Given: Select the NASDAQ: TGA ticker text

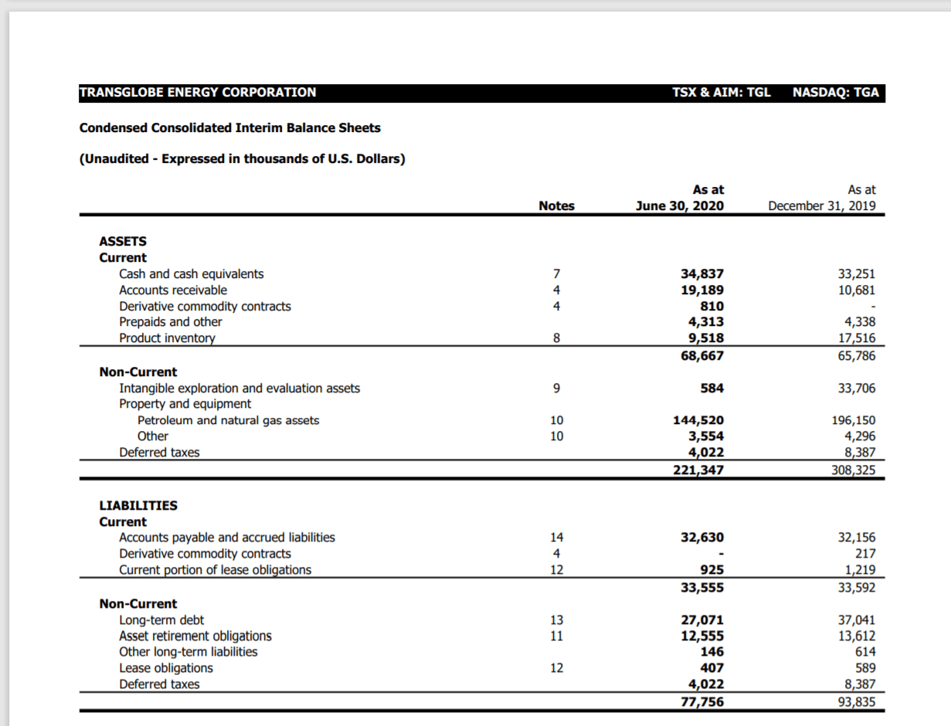Looking at the screenshot, I should (x=836, y=93).
